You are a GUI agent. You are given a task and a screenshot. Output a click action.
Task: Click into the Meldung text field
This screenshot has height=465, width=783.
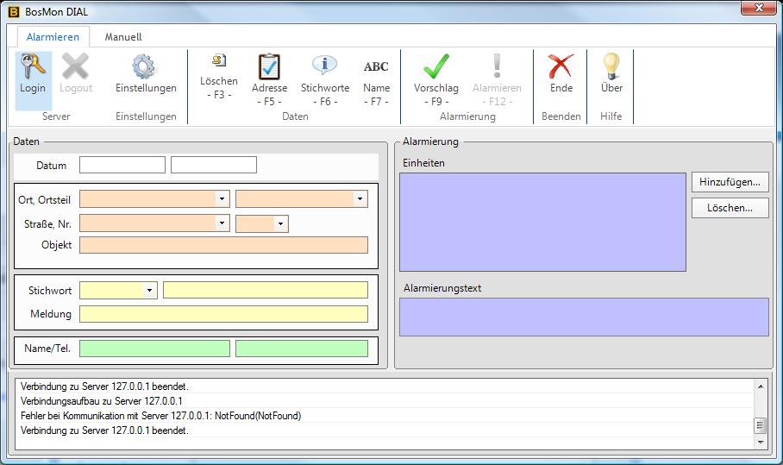click(223, 314)
